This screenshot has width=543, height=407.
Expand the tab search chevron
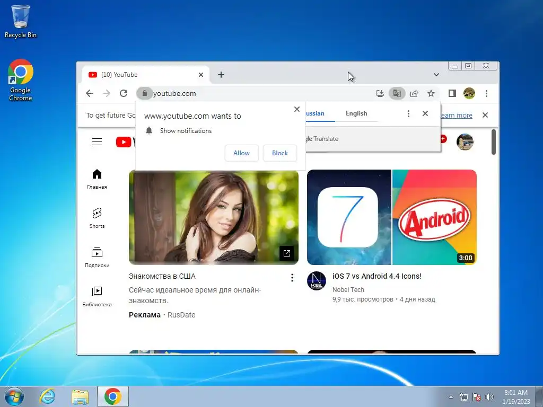436,75
